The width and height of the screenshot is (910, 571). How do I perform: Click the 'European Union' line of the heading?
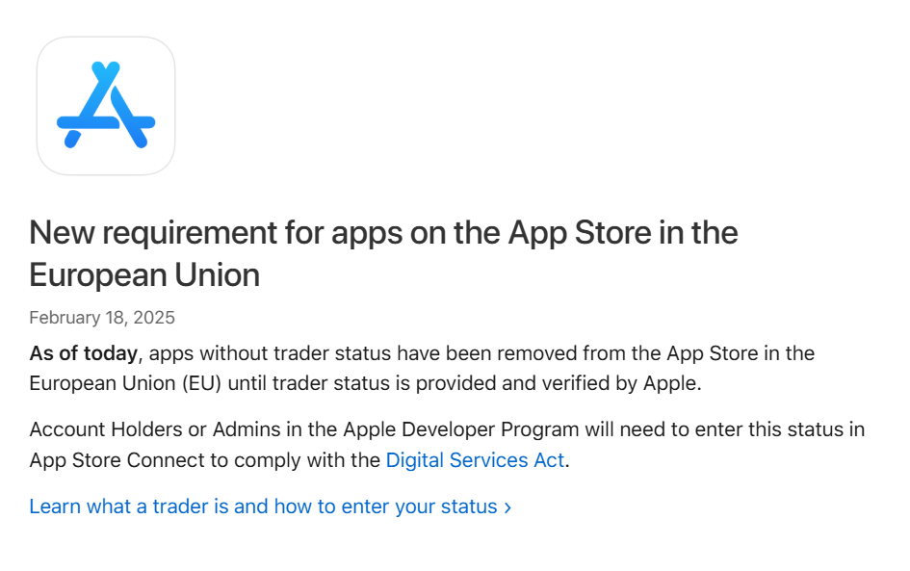coord(144,275)
